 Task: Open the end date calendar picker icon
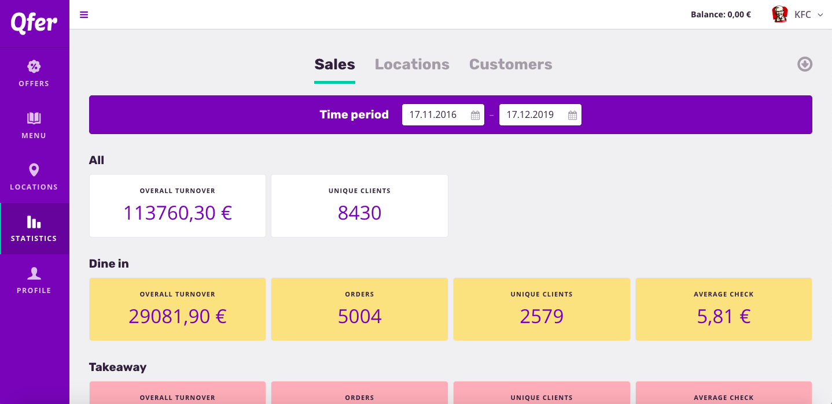572,115
